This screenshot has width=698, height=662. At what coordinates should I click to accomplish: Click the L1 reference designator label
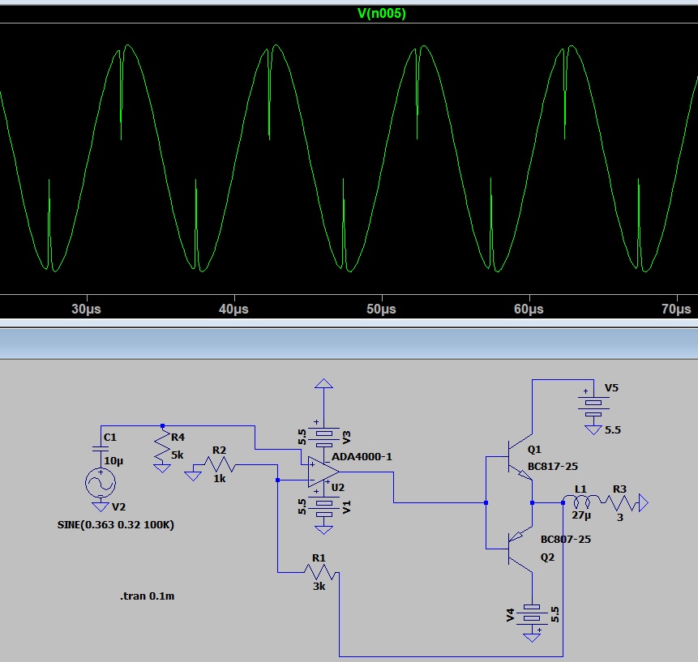tap(580, 489)
